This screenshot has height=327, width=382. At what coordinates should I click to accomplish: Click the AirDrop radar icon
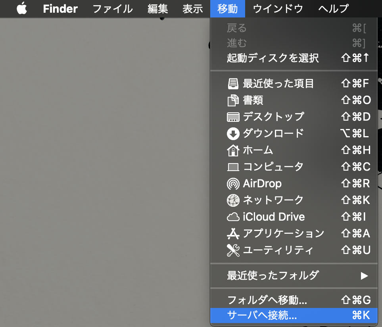[x=233, y=183]
